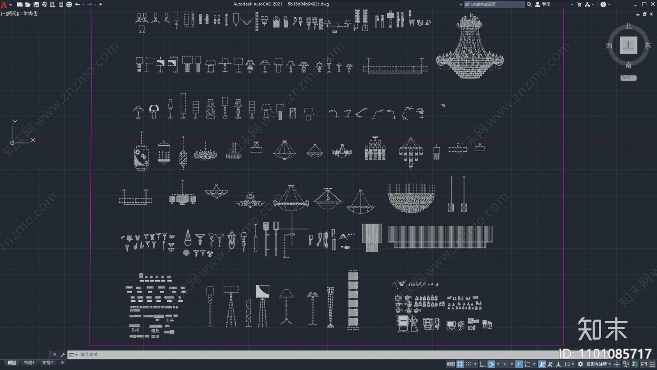The image size is (657, 370).
Task: Toggle ortho mode in status bar
Action: (x=483, y=364)
